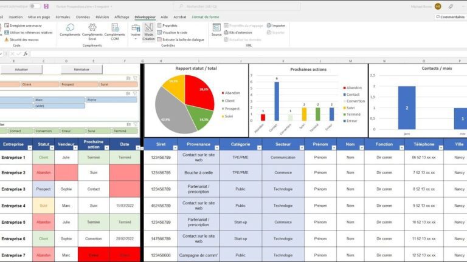Switch to the Formules ribbon tab
Viewport: 467px width, 262px height.
pos(63,17)
